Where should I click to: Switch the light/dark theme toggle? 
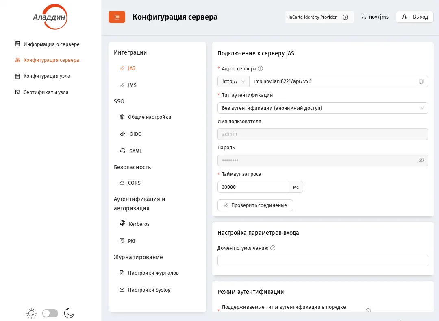(50, 313)
